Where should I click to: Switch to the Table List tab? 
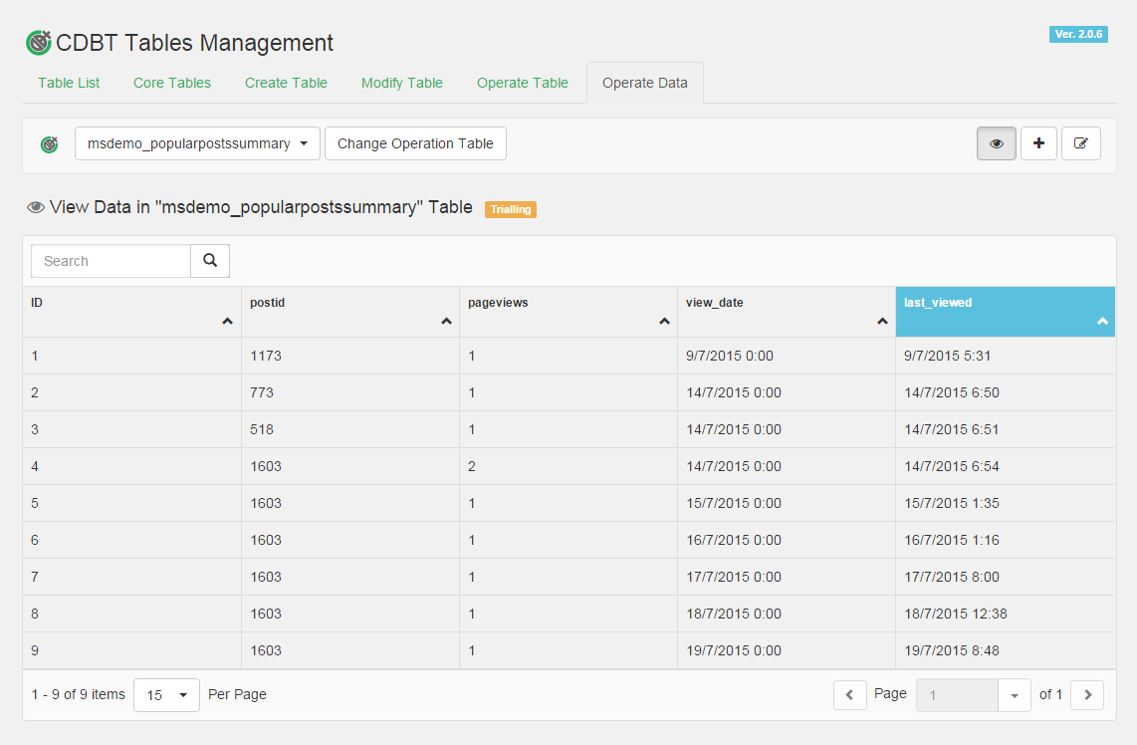69,83
